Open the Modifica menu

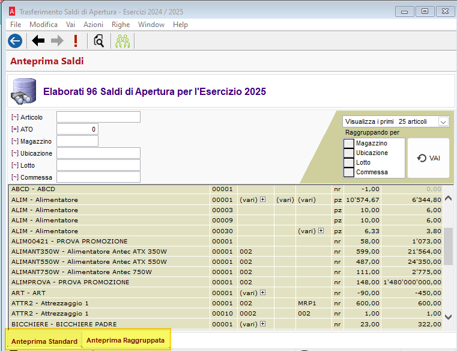click(x=43, y=25)
